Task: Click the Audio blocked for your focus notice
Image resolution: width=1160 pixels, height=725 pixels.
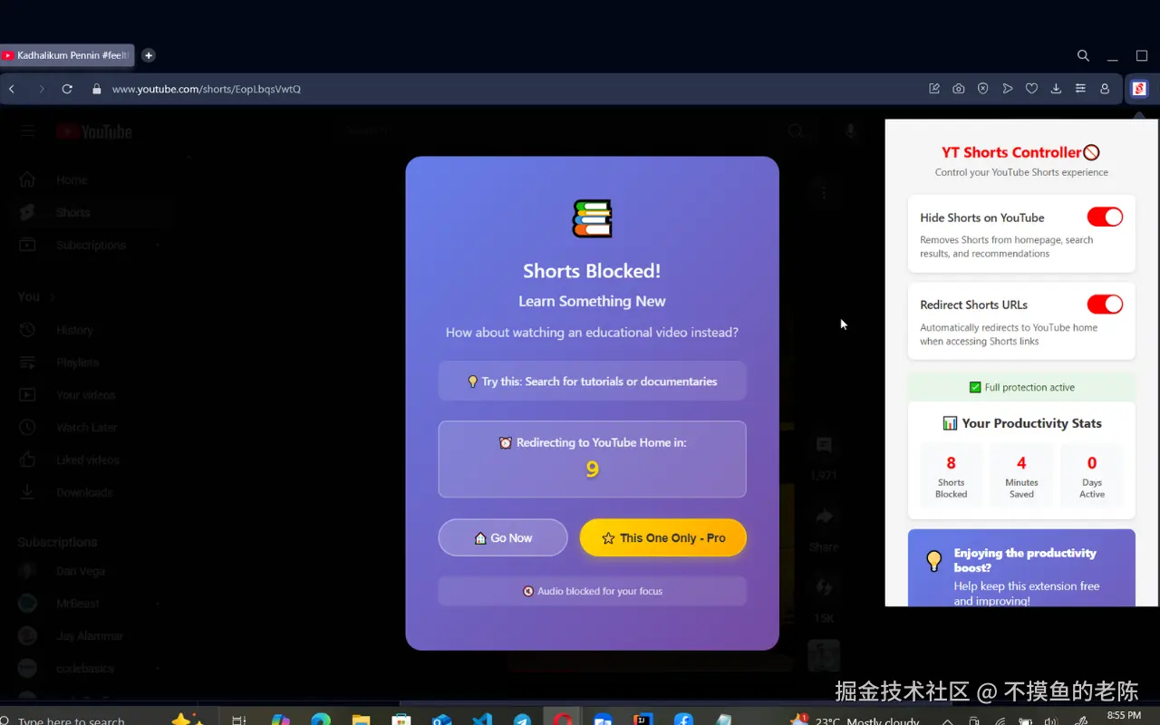Action: coord(592,591)
